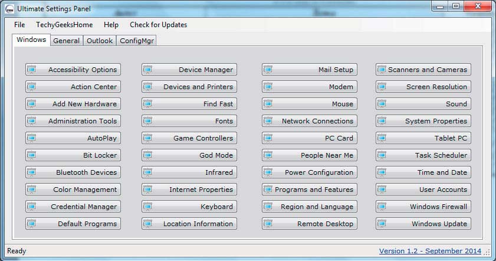Click Check for Updates menu item
Screen dimensions: 496x261
[158, 25]
